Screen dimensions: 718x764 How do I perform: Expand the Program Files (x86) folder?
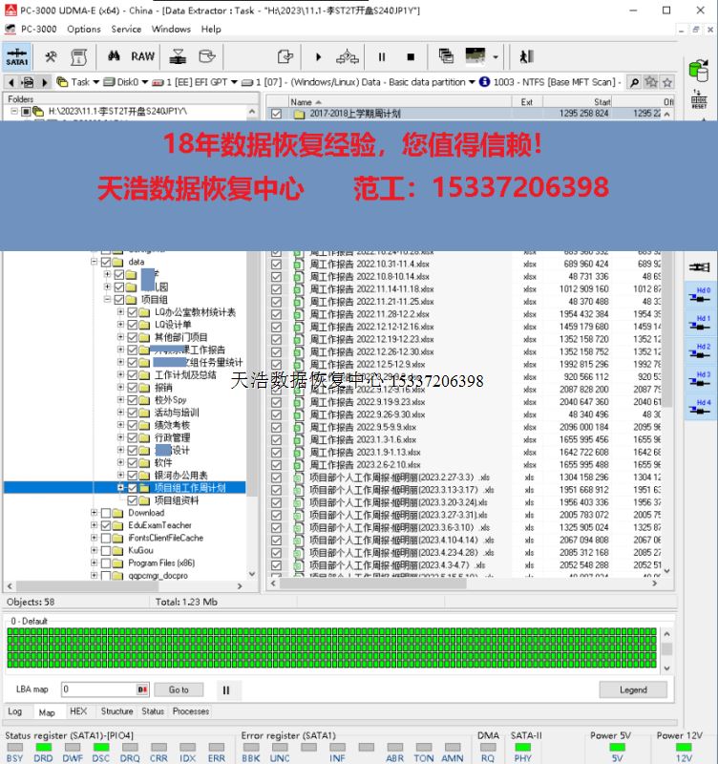94,563
